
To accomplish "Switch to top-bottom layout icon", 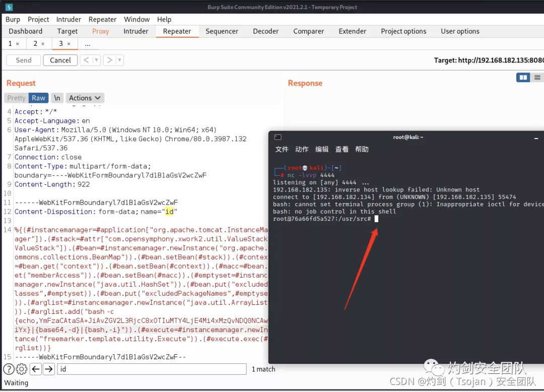I will 537,78.
